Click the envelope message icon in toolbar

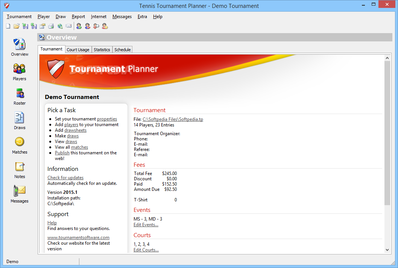pos(68,26)
